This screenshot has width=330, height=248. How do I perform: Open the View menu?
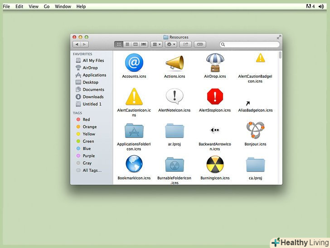34,6
